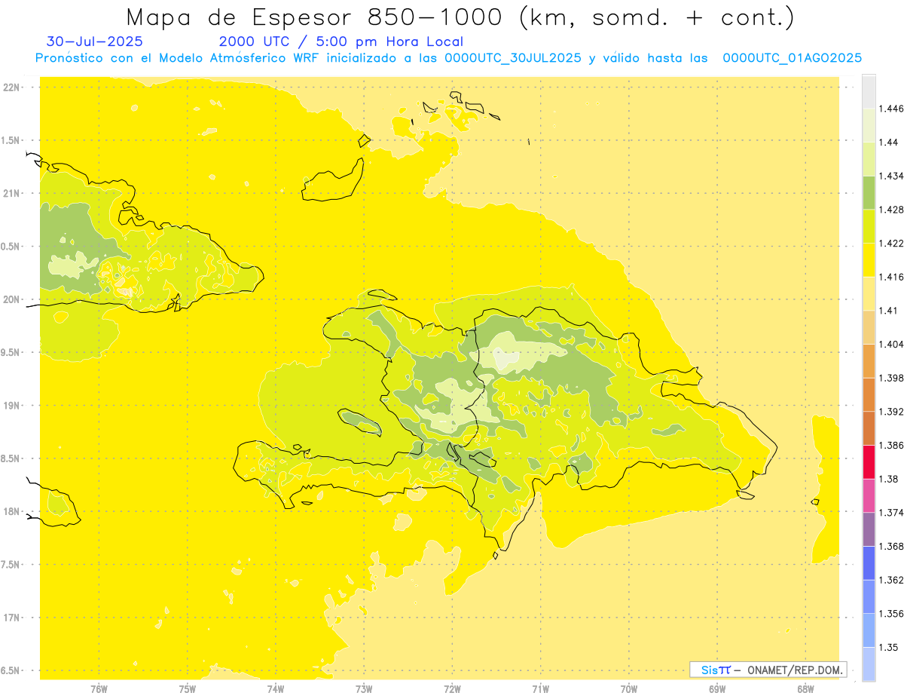
Task: Select the latitude label '21N'
Action: tap(11, 194)
